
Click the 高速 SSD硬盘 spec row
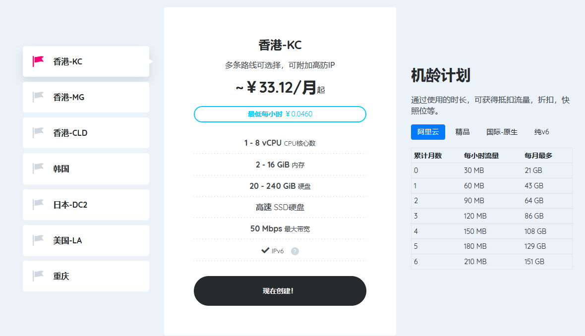coord(280,207)
